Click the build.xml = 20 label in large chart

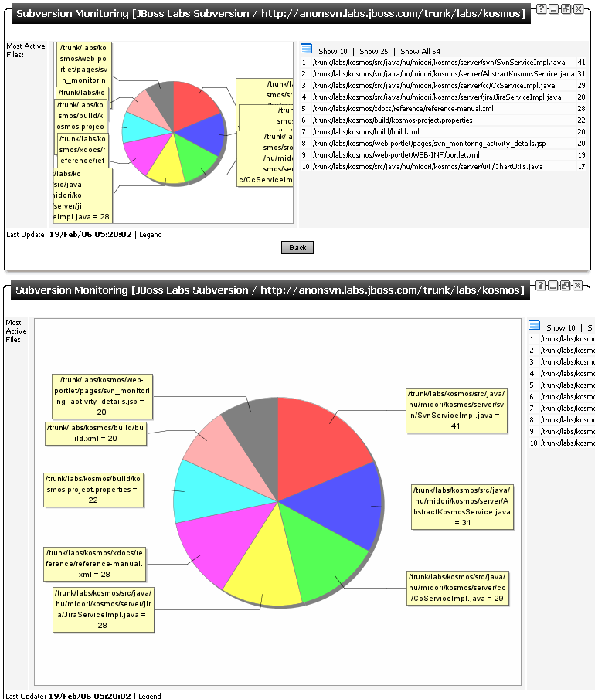[x=95, y=433]
